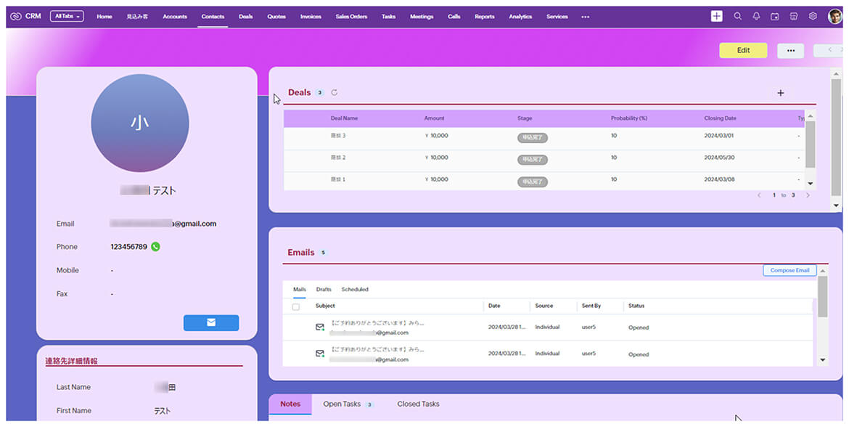Click the blue send email button
This screenshot has width=849, height=427.
pos(210,322)
